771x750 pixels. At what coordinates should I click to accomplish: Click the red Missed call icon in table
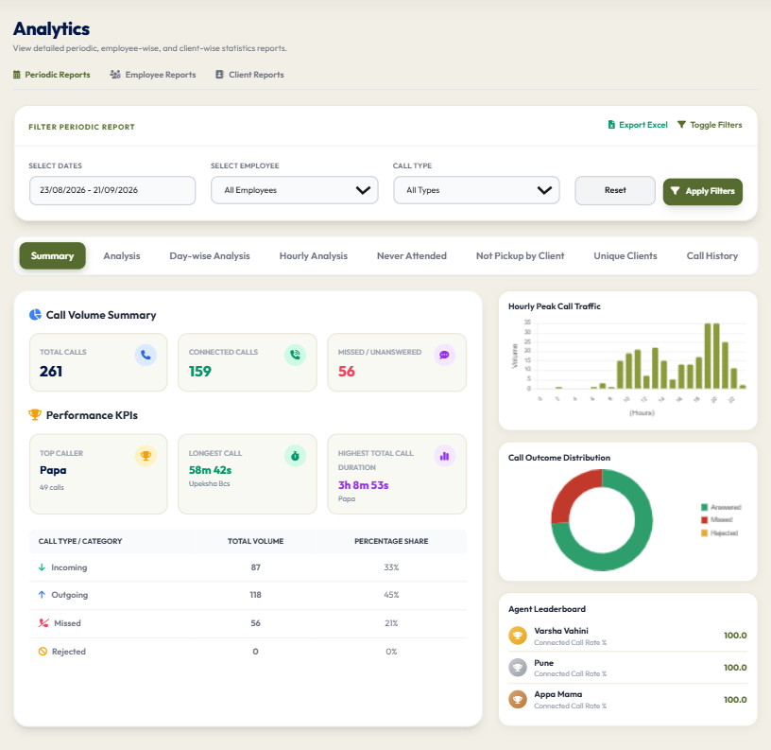[x=43, y=622]
